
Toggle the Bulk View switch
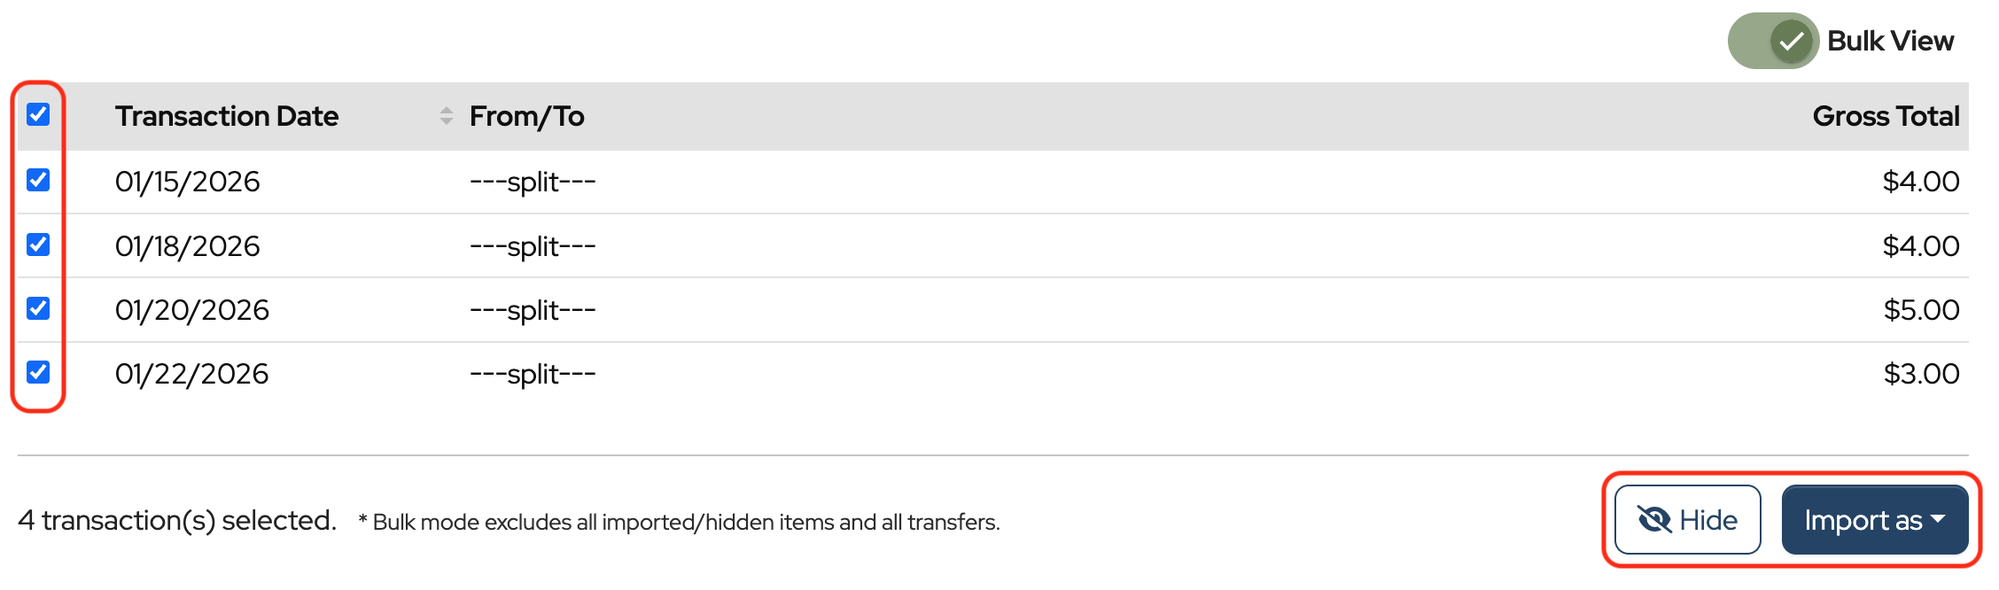point(1773,41)
